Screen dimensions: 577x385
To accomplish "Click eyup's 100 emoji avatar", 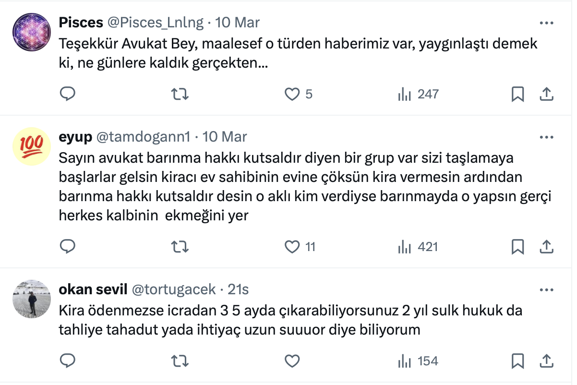I will [32, 146].
